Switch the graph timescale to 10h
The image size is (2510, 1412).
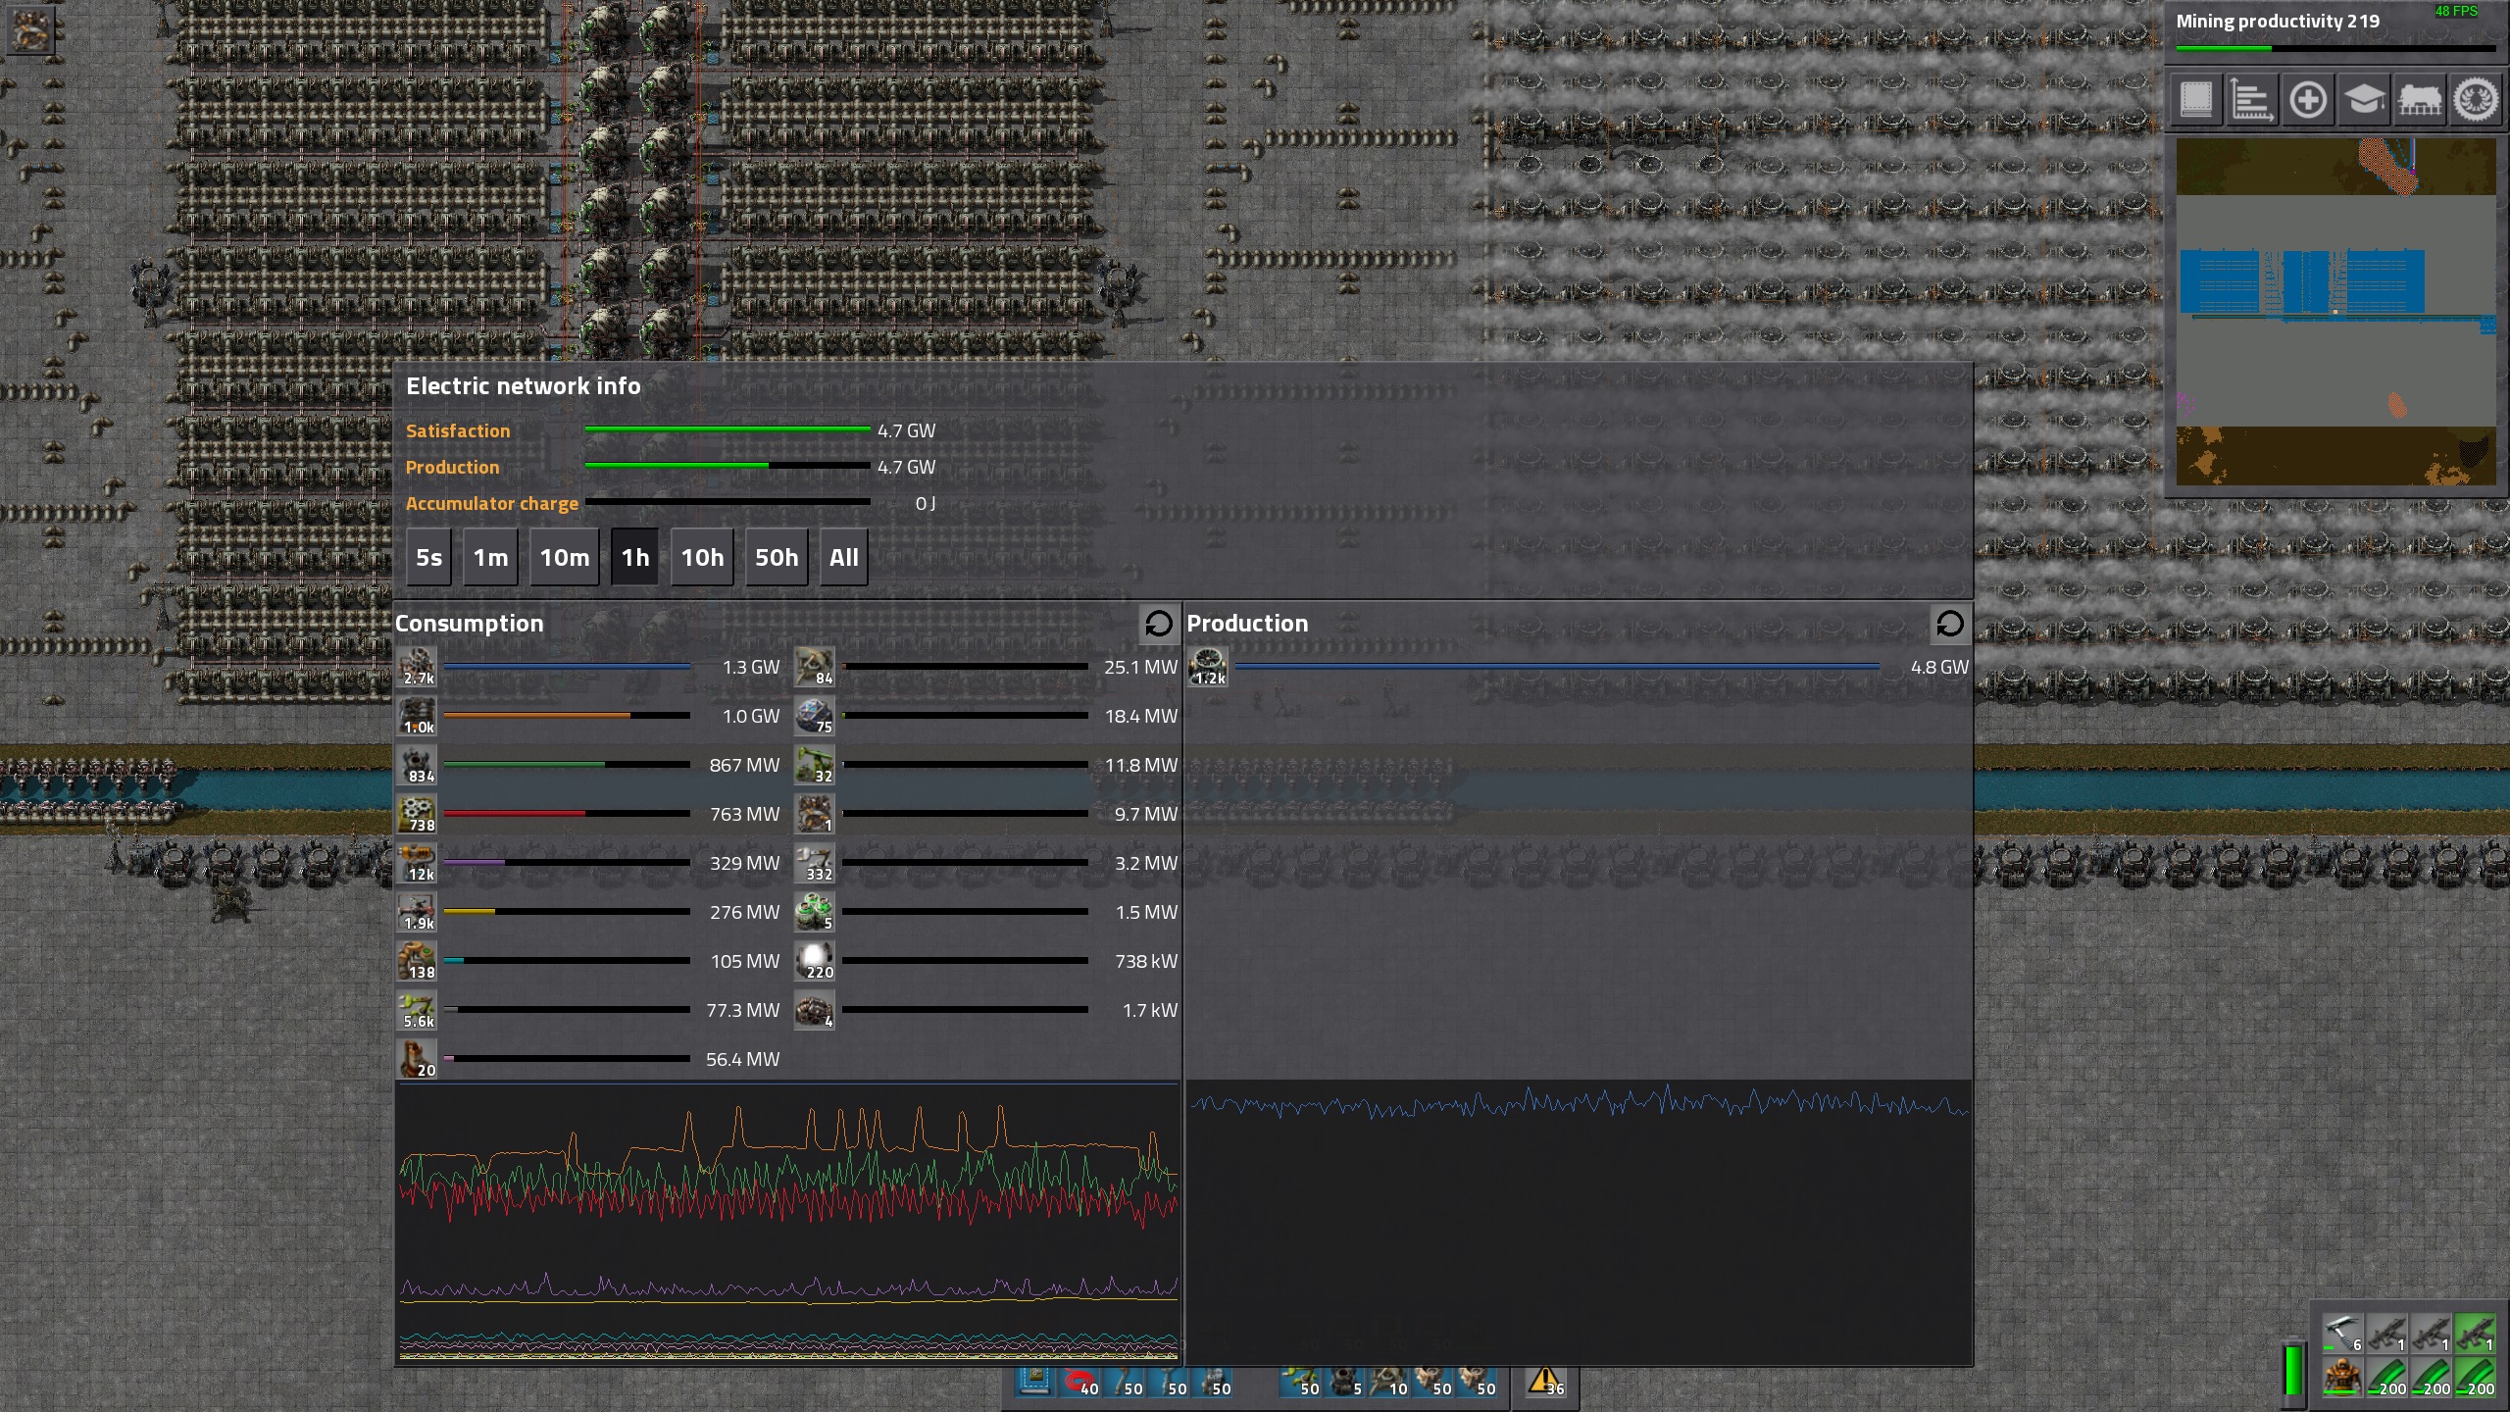coord(702,558)
